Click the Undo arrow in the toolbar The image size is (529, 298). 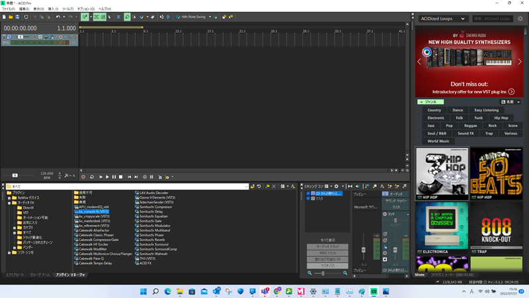(x=58, y=17)
